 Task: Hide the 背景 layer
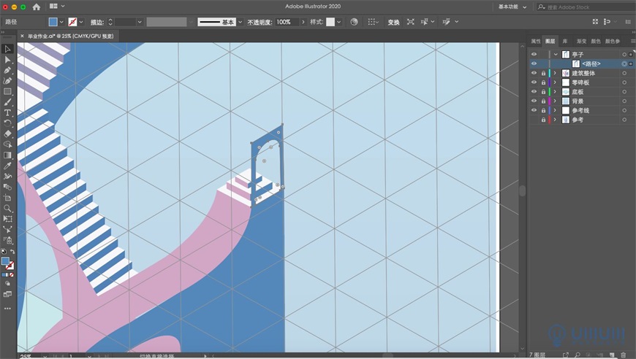point(534,101)
